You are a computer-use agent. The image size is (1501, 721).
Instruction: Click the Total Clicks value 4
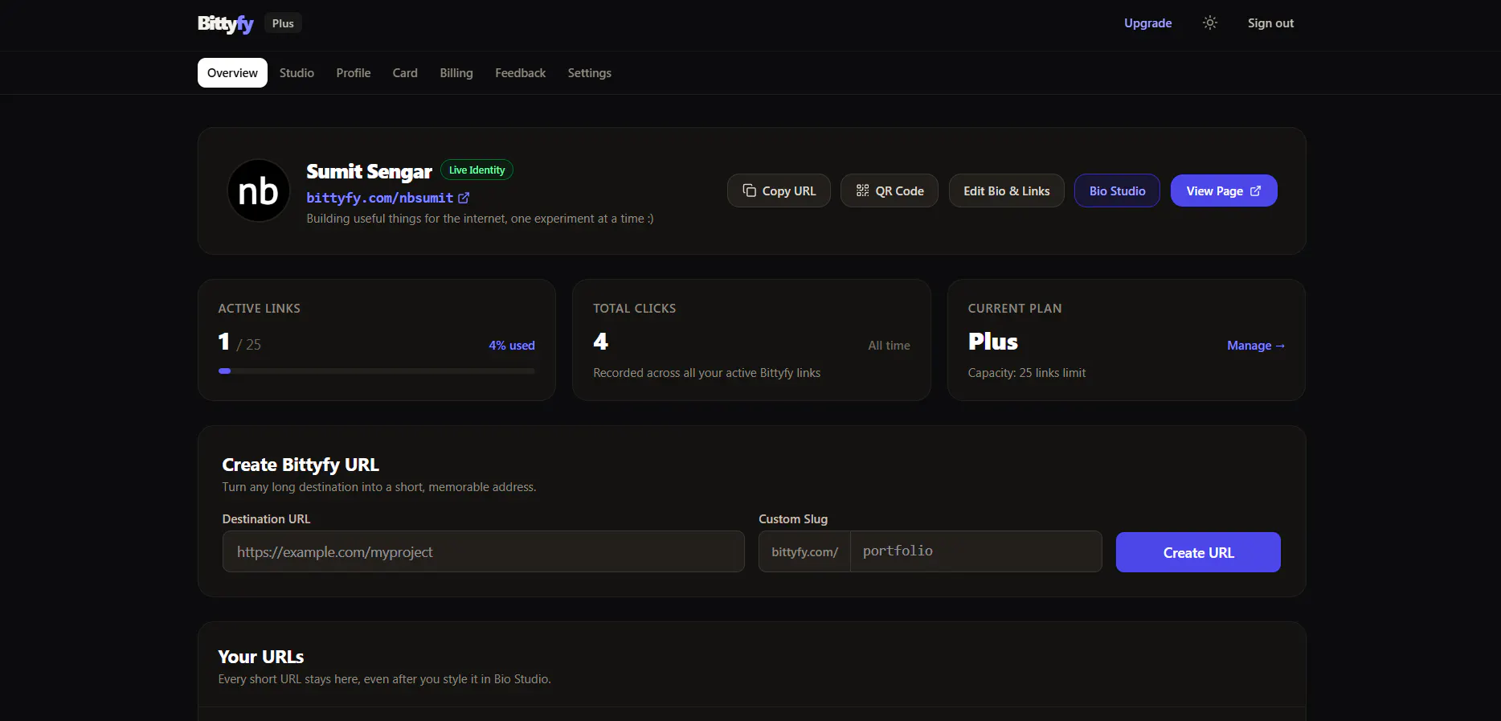[600, 342]
